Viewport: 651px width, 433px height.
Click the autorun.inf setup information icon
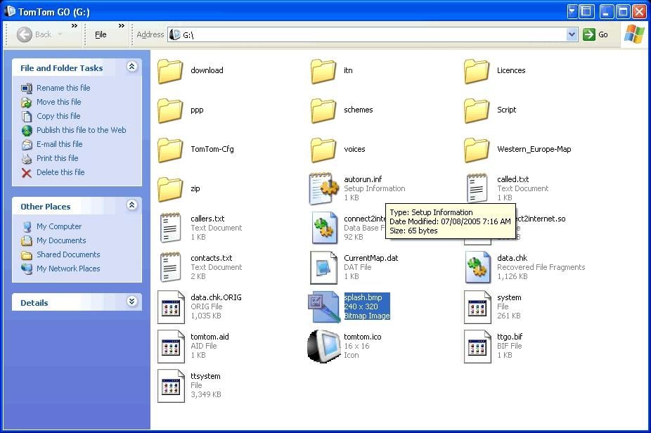pos(323,188)
